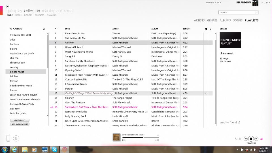
Task: Sort by the Length column header
Action: (x=187, y=29)
